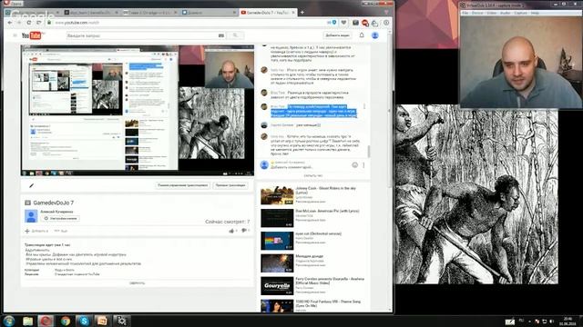The width and height of the screenshot is (583, 327).
Task: Click the chat comment input field
Action: [x=310, y=167]
